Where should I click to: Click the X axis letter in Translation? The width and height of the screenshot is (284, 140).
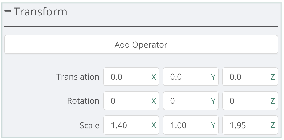click(154, 77)
